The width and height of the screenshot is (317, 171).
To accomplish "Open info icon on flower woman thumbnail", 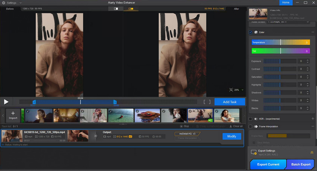I will pyautogui.click(x=164, y=111).
